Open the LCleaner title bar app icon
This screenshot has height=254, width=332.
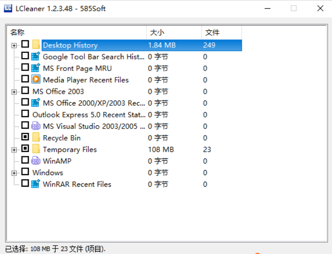point(9,8)
